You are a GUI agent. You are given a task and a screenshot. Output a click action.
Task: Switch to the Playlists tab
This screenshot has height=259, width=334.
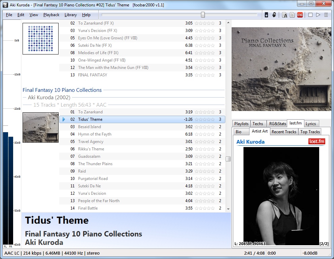tap(241, 124)
